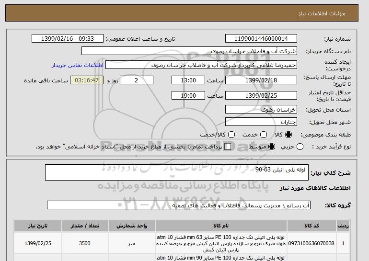Click price validity time 19:00
369x261 pixels.
pyautogui.click(x=188, y=95)
